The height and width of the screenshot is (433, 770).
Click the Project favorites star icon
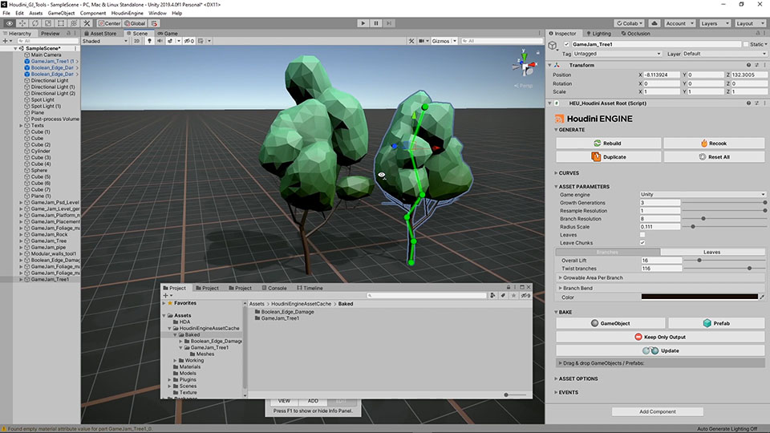[513, 296]
